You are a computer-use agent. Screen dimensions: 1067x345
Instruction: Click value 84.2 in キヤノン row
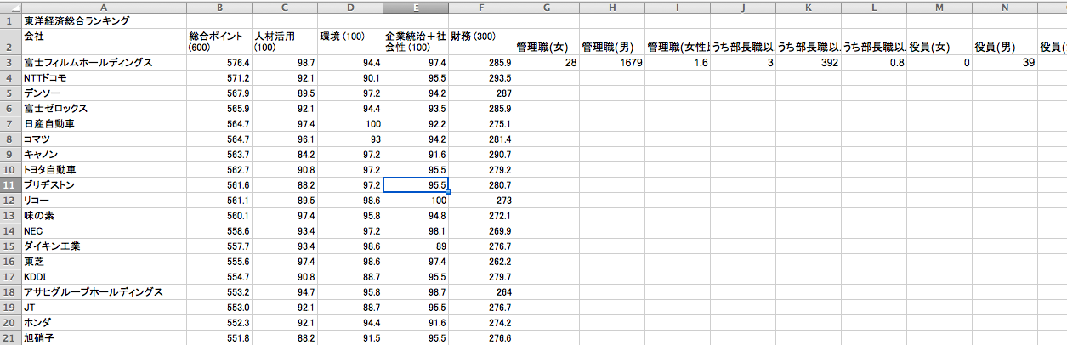[x=306, y=155]
